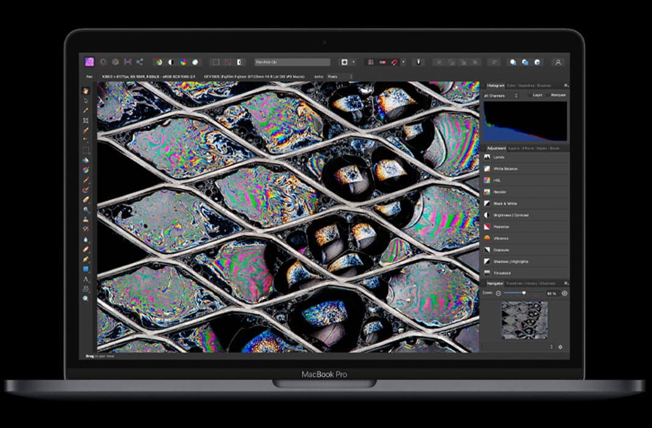
Task: Open the Units Pixels dropdown
Action: 342,77
